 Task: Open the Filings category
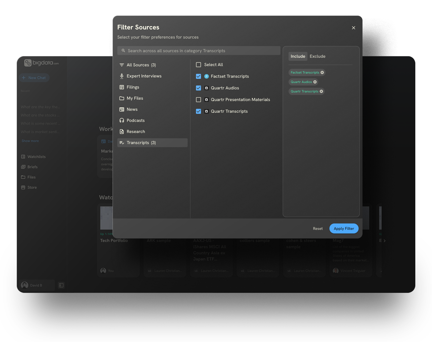(152, 87)
